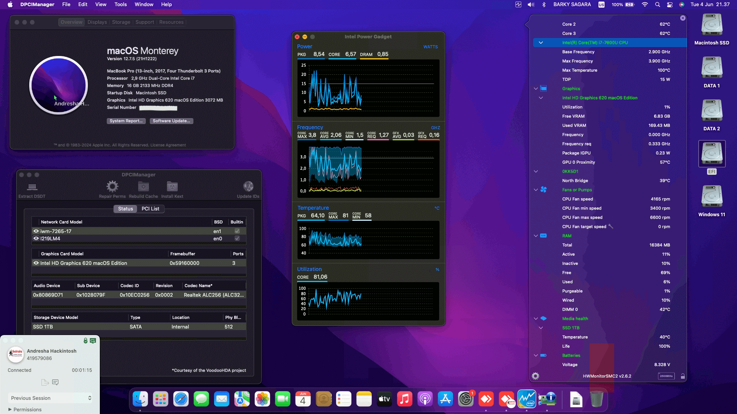Select Macintosh SSD drive on desktop
The image size is (737, 414).
click(712, 29)
